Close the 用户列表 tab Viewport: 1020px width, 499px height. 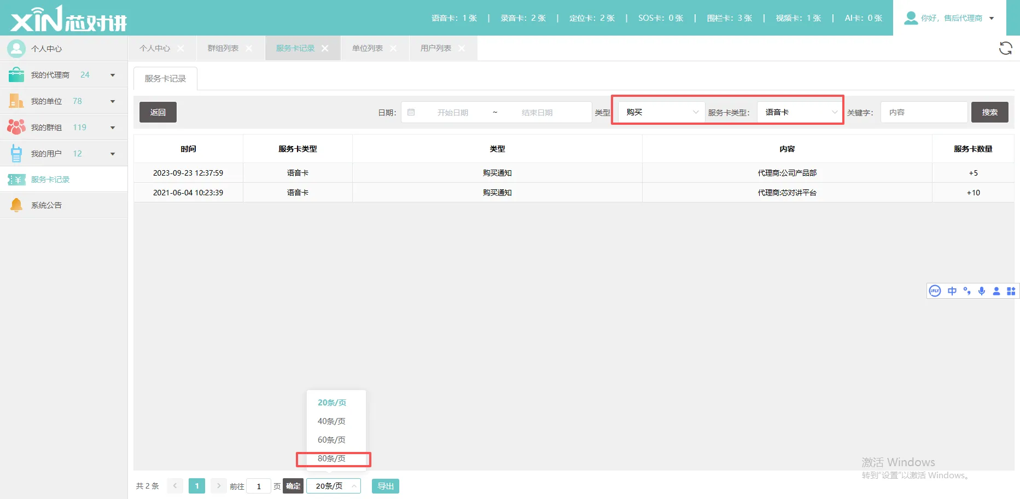point(462,48)
